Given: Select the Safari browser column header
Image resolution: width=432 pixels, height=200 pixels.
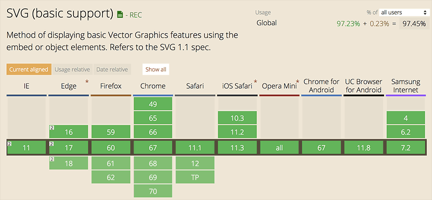Looking at the screenshot, I should 195,86.
